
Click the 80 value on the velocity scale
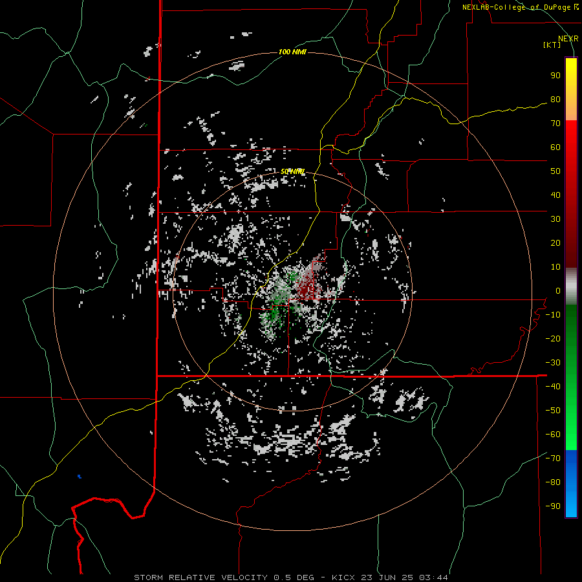(x=555, y=99)
